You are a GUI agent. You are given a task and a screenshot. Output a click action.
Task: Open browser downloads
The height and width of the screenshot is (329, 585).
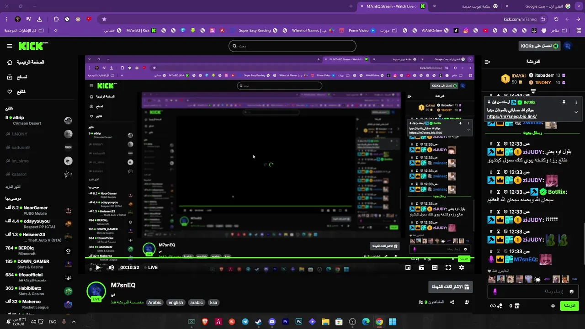click(40, 19)
